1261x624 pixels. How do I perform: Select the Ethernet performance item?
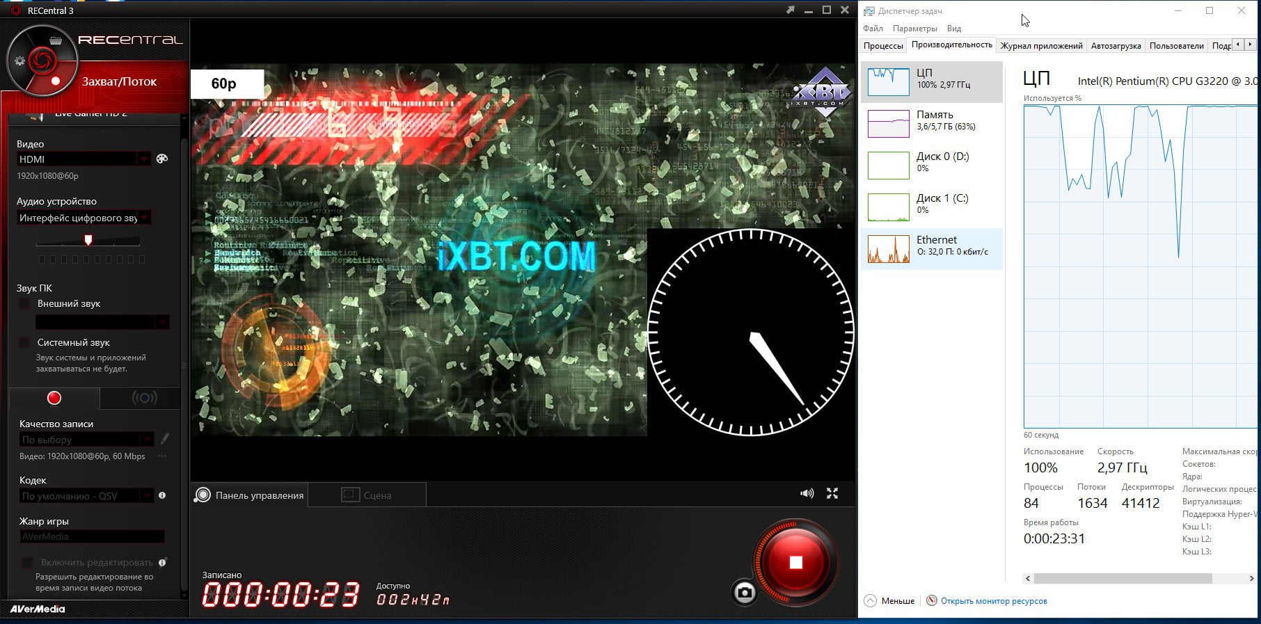pos(932,248)
